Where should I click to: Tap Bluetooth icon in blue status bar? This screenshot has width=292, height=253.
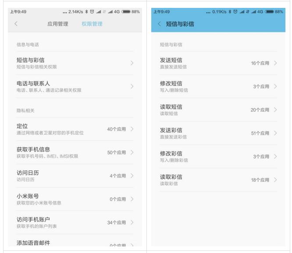click(230, 11)
